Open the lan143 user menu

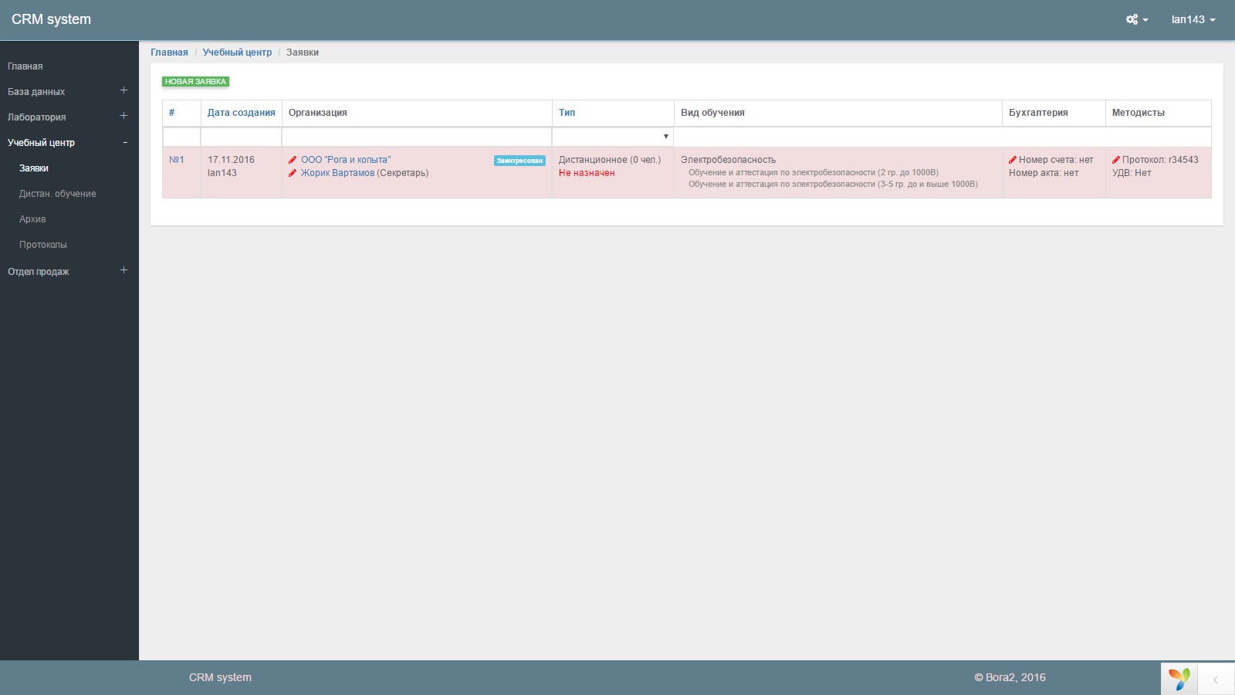(x=1193, y=19)
